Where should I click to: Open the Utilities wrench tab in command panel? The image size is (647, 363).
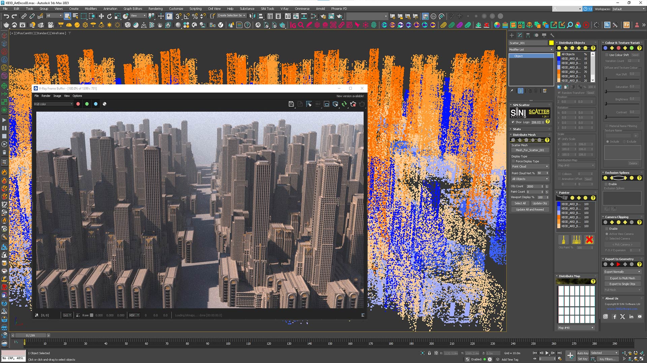(552, 35)
